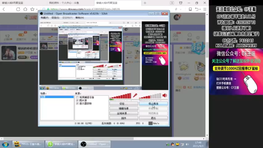Open the reading mode book icon
This screenshot has height=148, width=263.
point(190,9)
